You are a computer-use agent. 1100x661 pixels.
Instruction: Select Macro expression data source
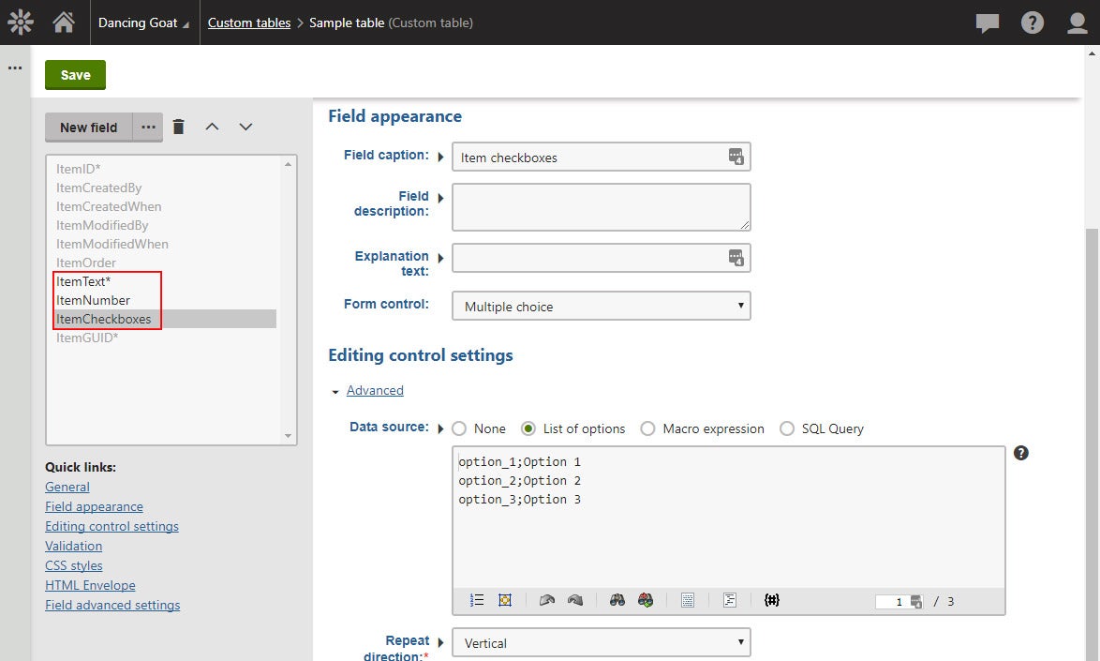tap(647, 428)
